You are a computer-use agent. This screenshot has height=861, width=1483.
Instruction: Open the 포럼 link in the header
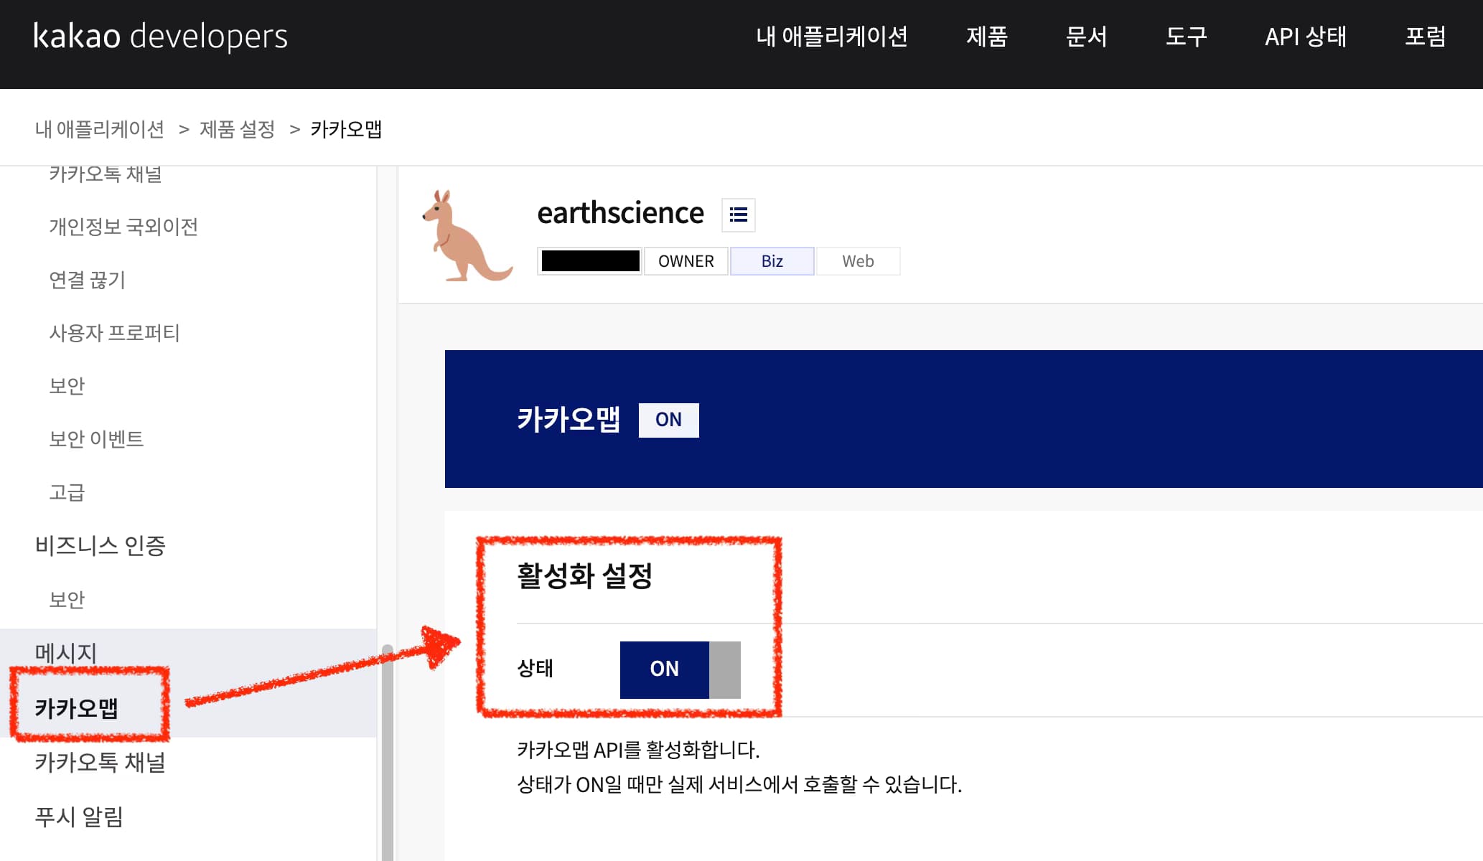1426,37
